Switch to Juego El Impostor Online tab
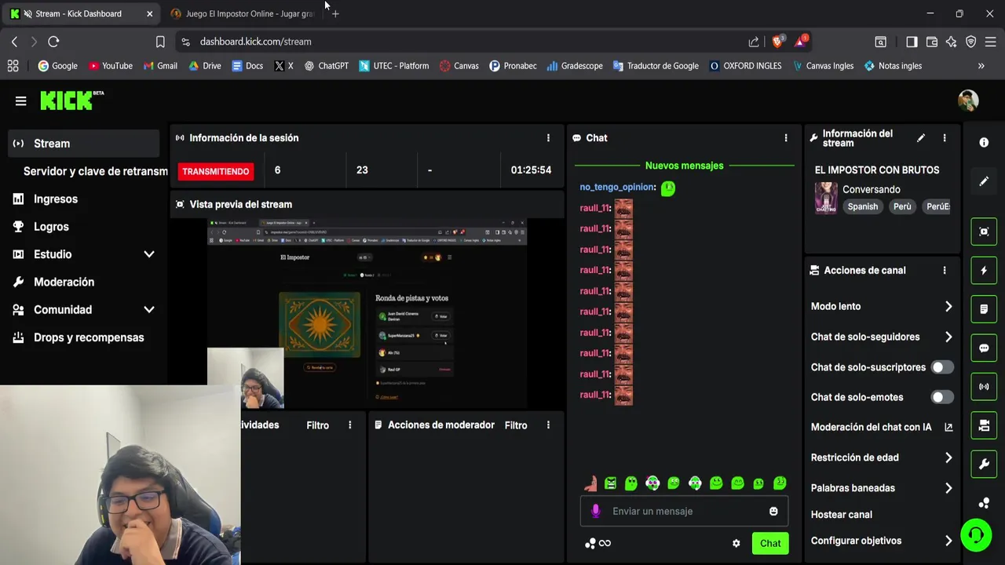1005x565 pixels. (242, 13)
